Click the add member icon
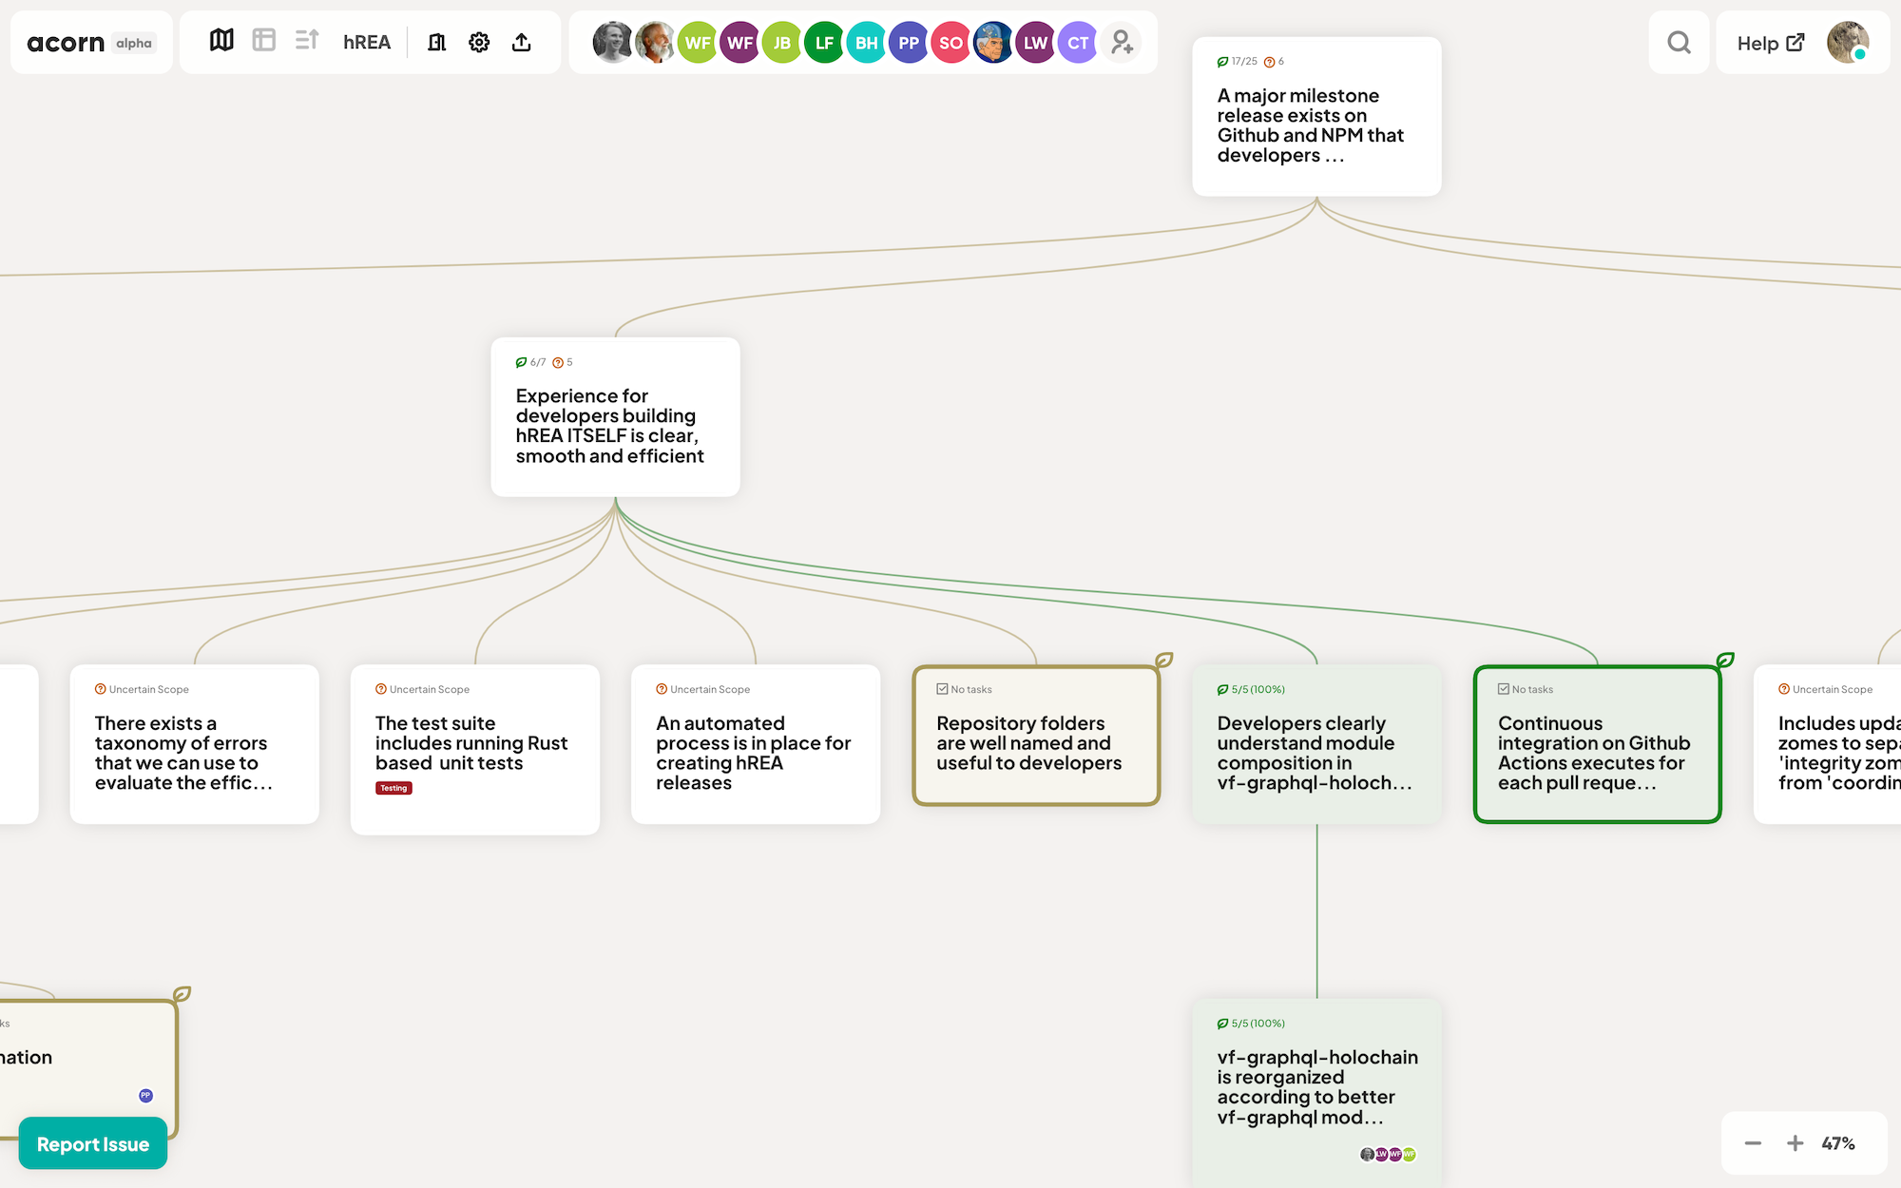1901x1188 pixels. (x=1122, y=43)
